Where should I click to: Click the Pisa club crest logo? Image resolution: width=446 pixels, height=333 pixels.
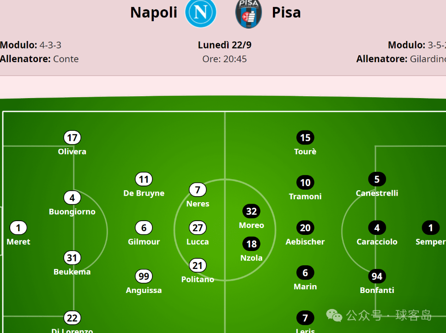(248, 14)
